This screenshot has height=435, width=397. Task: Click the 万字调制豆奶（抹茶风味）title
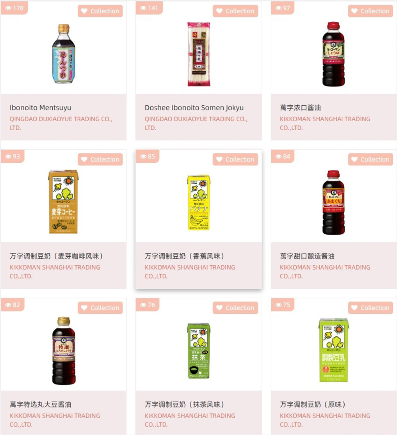click(184, 405)
